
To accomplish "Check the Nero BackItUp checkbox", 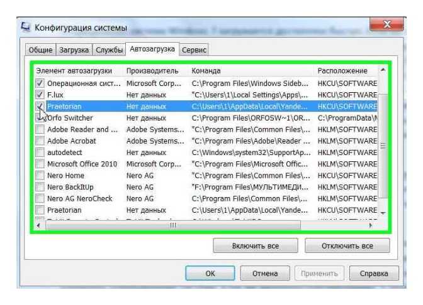I will coord(40,187).
